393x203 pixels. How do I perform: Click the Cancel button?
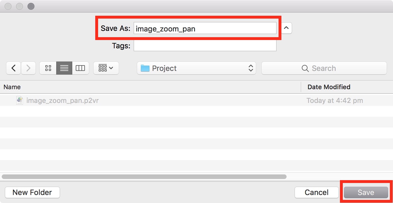317,192
